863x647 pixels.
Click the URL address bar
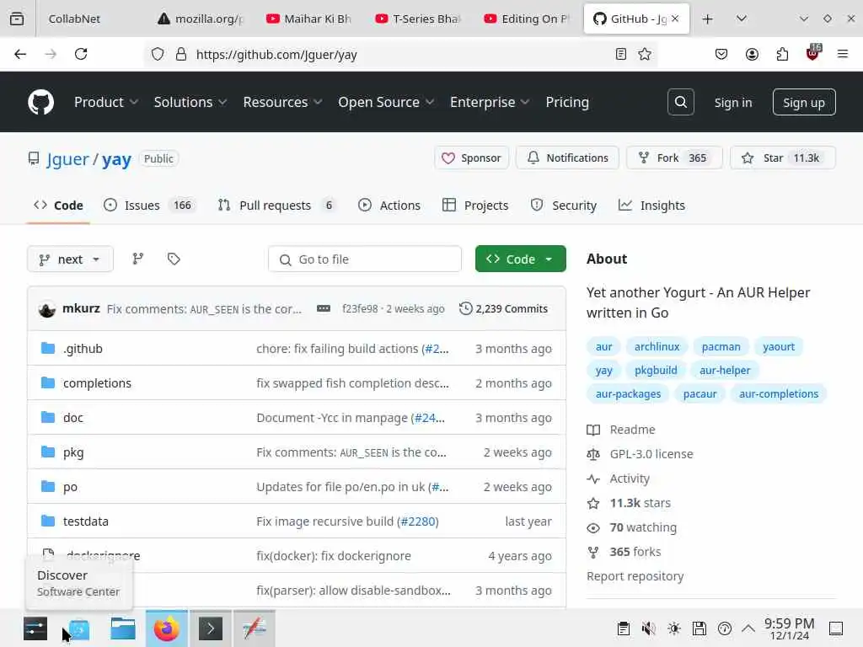402,54
